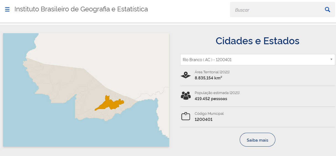Click the População estimada [2021] label

217,93
